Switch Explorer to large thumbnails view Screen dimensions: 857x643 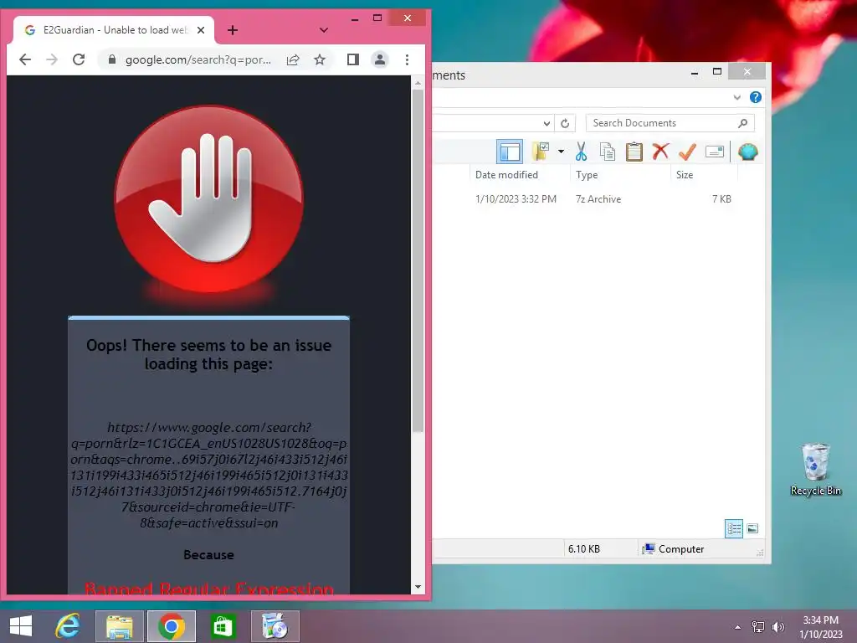point(752,528)
